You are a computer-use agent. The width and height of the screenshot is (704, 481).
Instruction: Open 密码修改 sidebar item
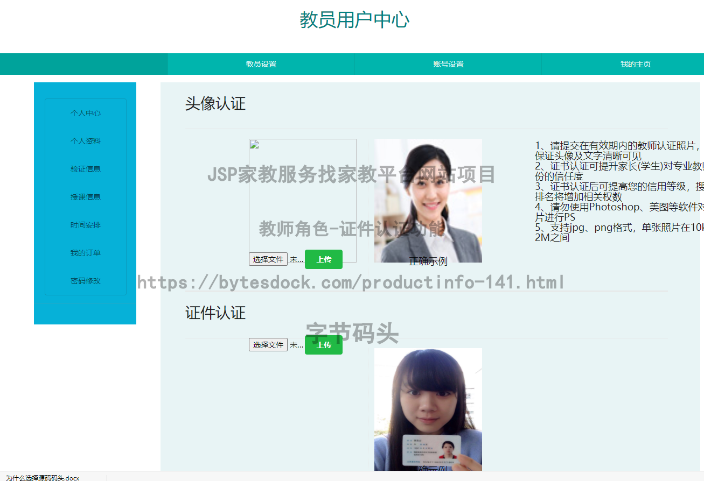tap(86, 281)
